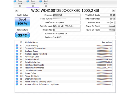This screenshot has height=94, width=130.
Task: Click raw value 0000000000B5DA
Action: tap(104, 60)
